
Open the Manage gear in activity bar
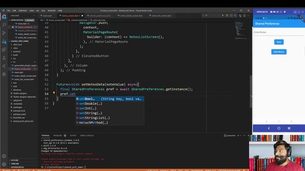[x=4, y=164]
